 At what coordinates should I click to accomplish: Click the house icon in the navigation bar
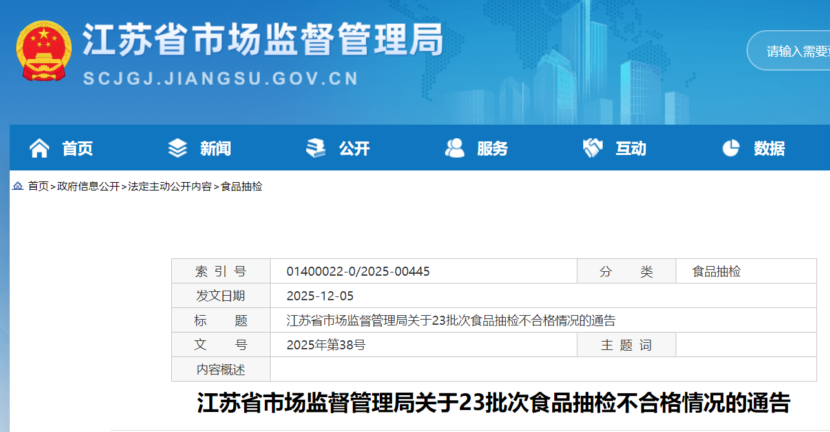[39, 149]
